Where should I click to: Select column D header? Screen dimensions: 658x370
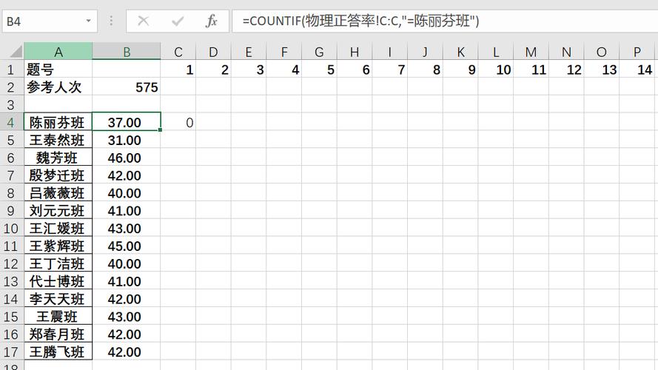coord(214,52)
